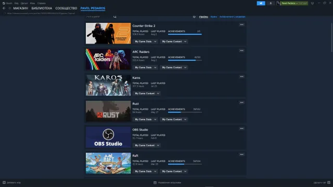Click the search magnifier icon

click(x=115, y=17)
